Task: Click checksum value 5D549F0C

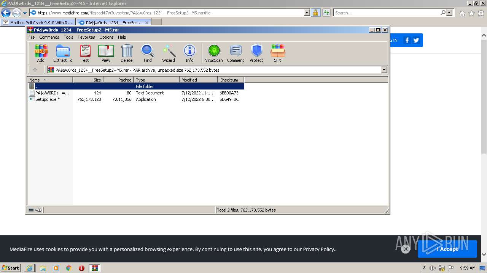Action: 229,99
